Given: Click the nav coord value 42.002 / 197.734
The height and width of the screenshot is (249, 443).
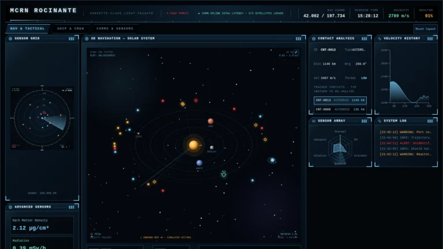Looking at the screenshot, I should tap(324, 16).
